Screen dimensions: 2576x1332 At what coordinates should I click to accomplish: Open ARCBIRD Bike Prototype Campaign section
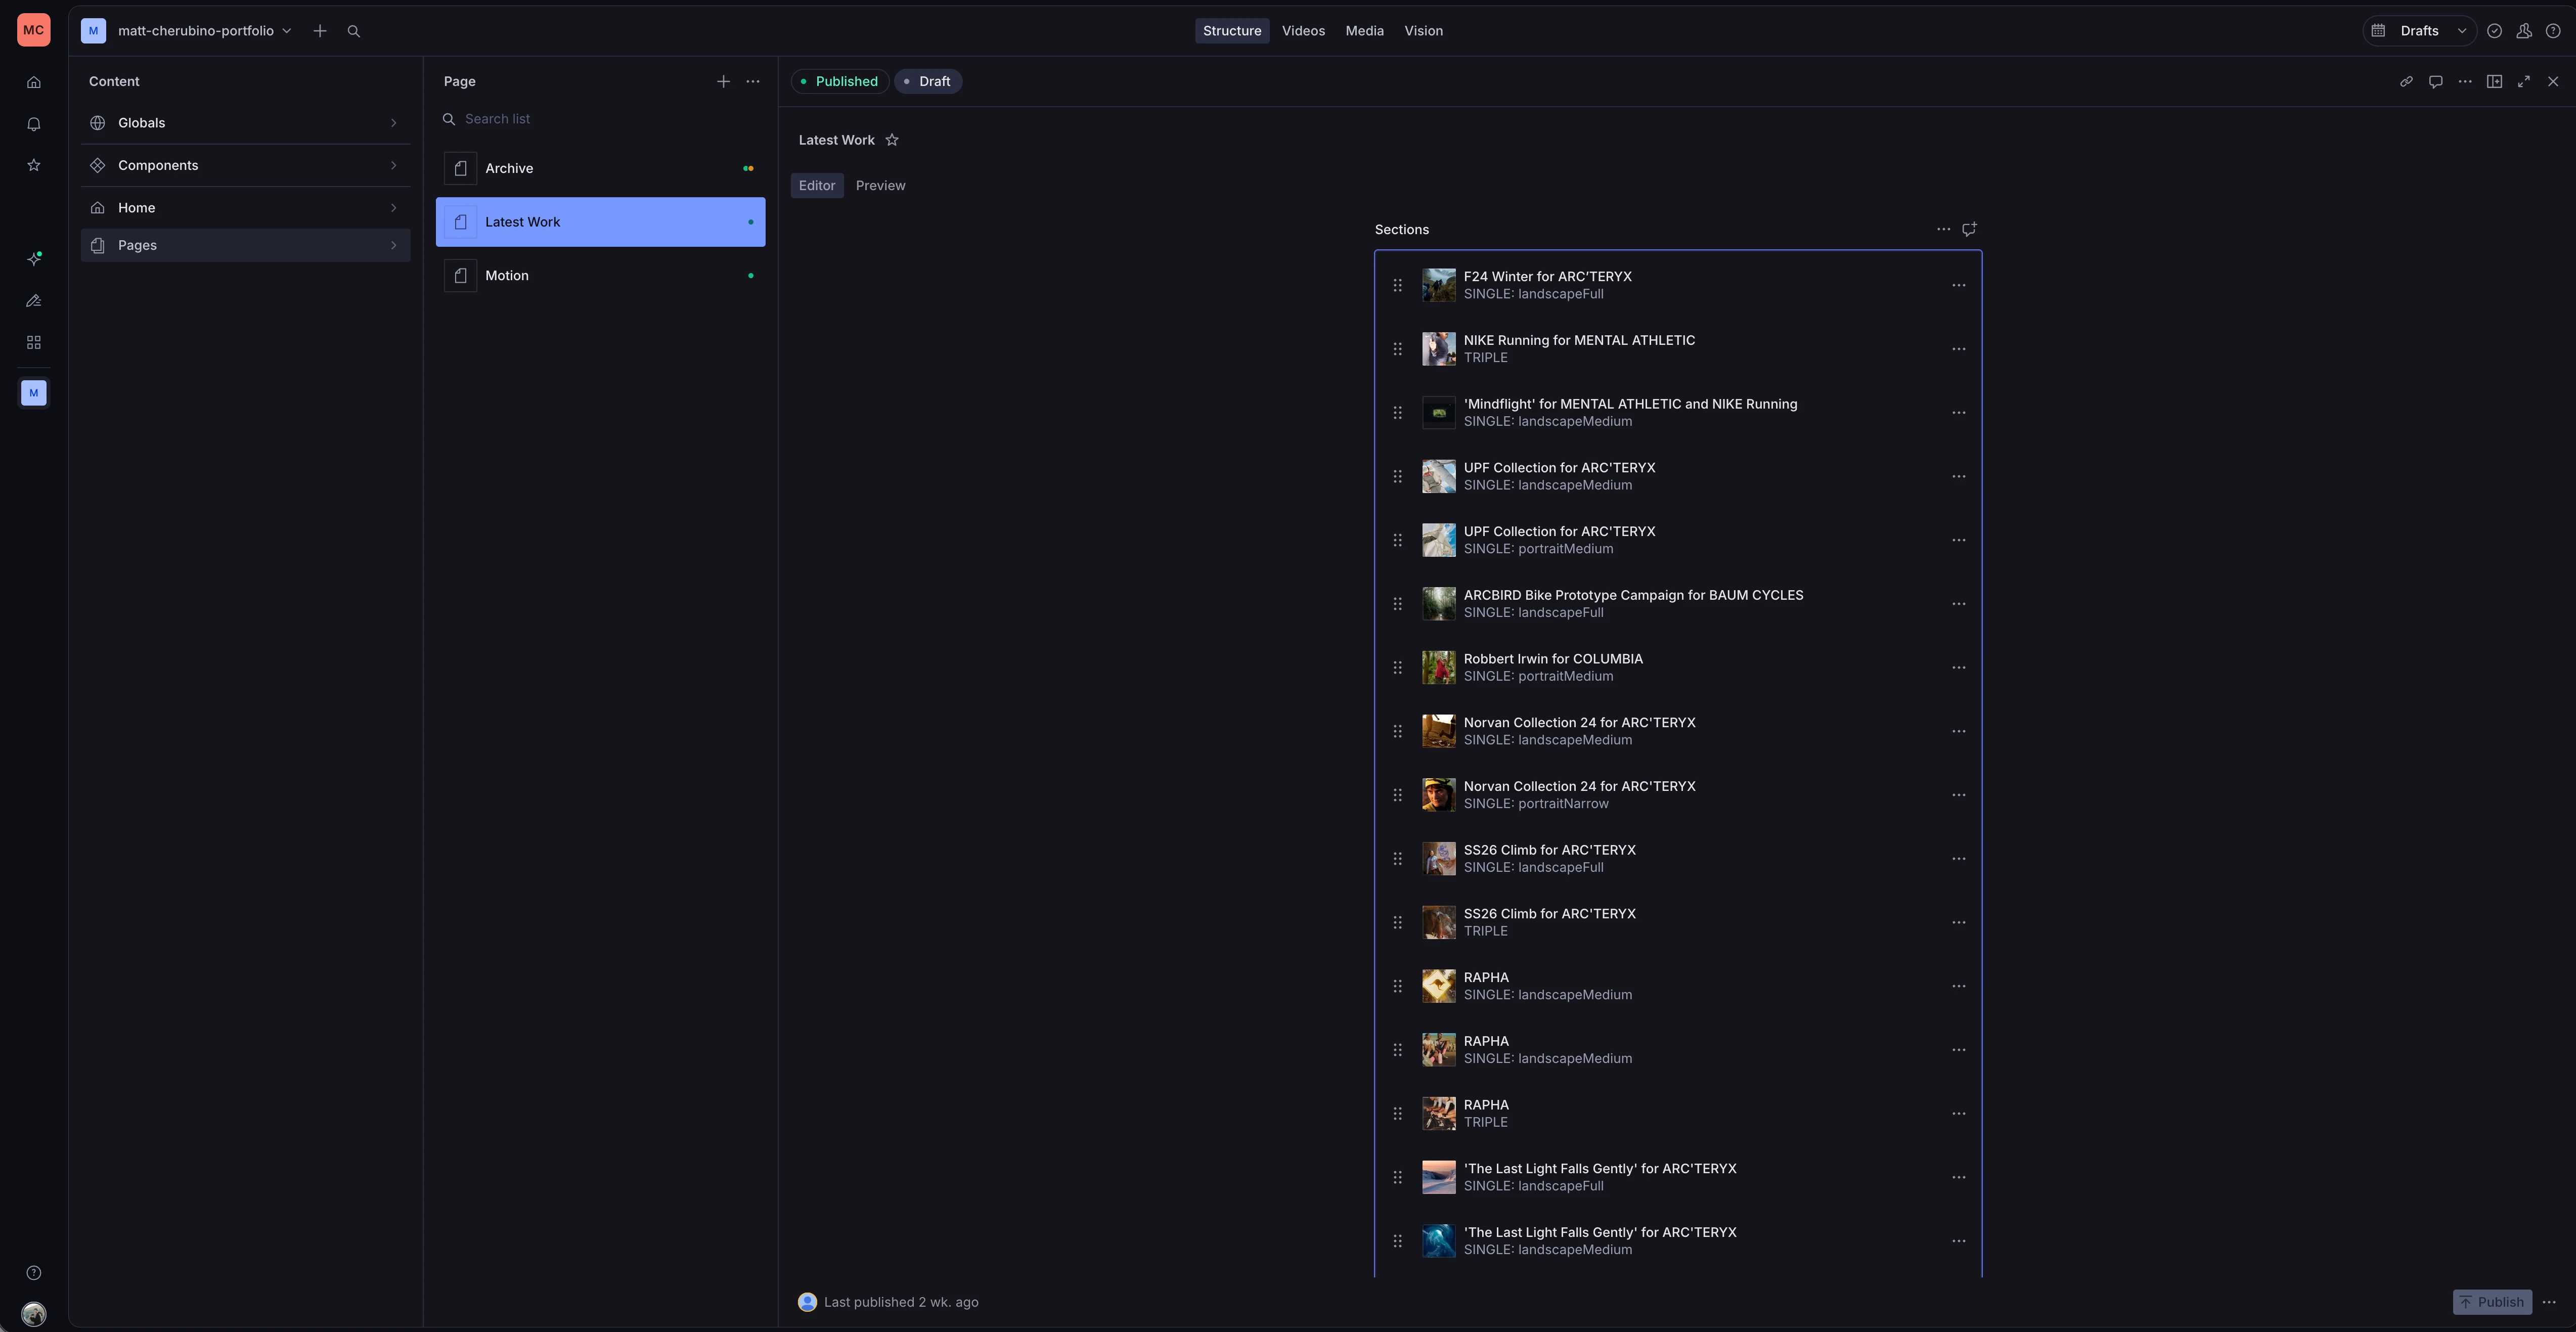(1677, 604)
